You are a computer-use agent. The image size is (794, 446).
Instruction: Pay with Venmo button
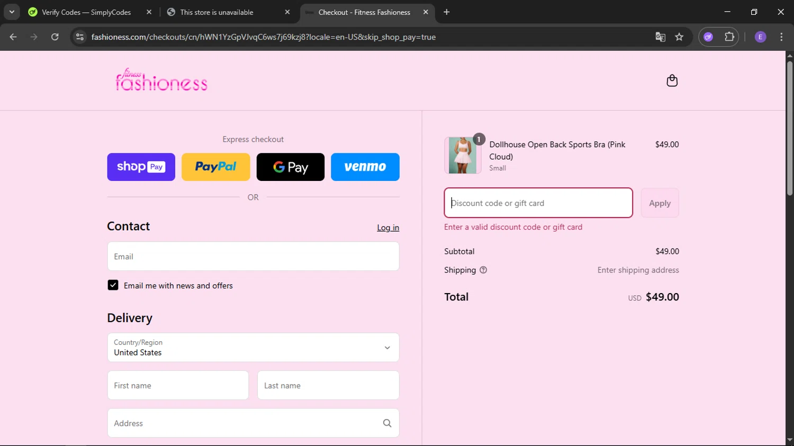pos(365,167)
